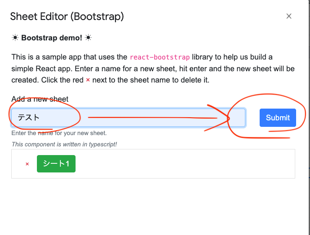Screen dimensions: 310x235
Task: Click 'Enter the name for your new sheet.' hint
Action: tap(59, 133)
